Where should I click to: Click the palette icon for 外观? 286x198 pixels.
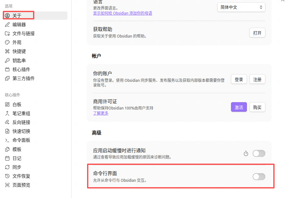pos(7,42)
